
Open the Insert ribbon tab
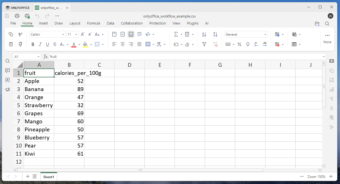pyautogui.click(x=43, y=23)
